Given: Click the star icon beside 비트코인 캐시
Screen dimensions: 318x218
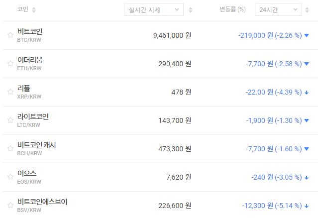Looking at the screenshot, I should coord(10,149).
